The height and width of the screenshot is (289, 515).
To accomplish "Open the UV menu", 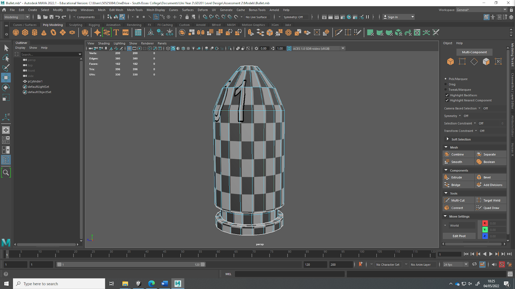I will [x=214, y=10].
